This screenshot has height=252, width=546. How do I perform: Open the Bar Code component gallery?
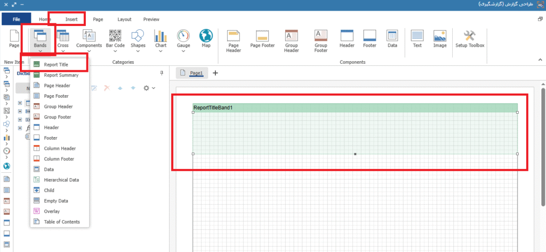pos(115,39)
